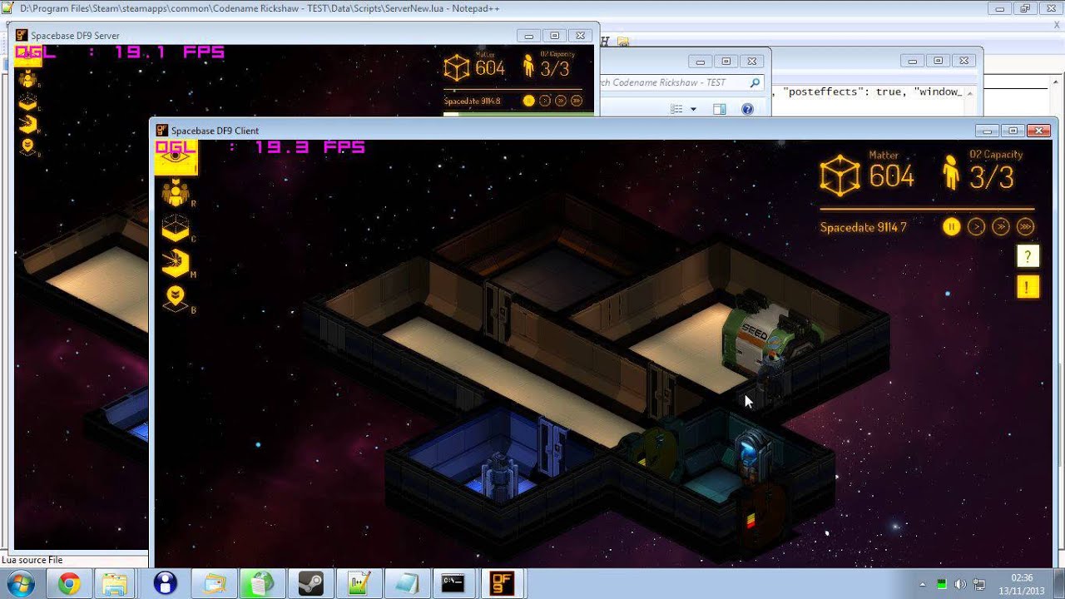This screenshot has height=599, width=1065.
Task: Click the Explorer search magnifier icon
Action: click(755, 82)
